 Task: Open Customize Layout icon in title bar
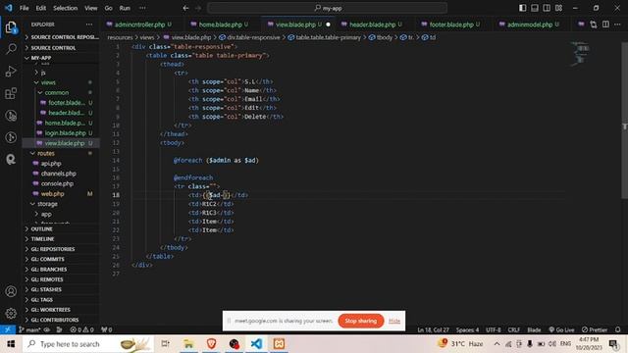click(558, 8)
